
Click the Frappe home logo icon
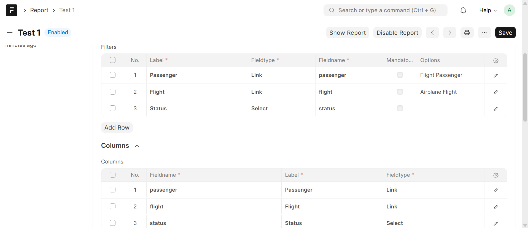pos(12,10)
